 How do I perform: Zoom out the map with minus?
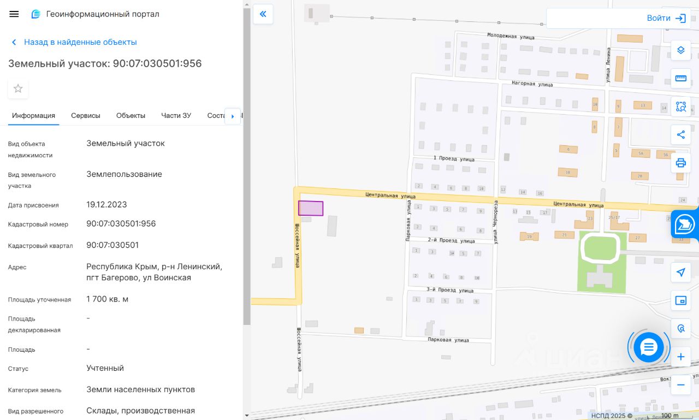(681, 385)
